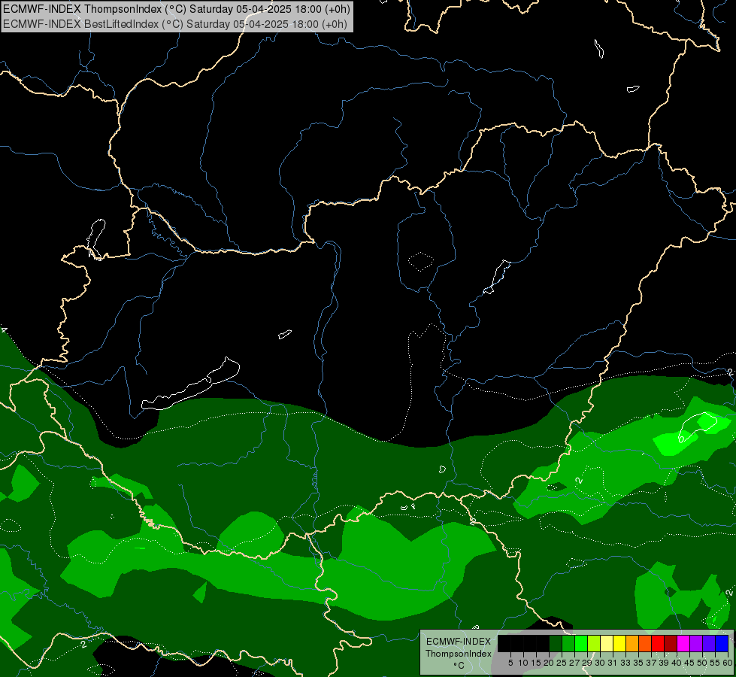Click the yellow 31-33 legend swatch
Screen dimensions: 736x677
pyautogui.click(x=619, y=643)
